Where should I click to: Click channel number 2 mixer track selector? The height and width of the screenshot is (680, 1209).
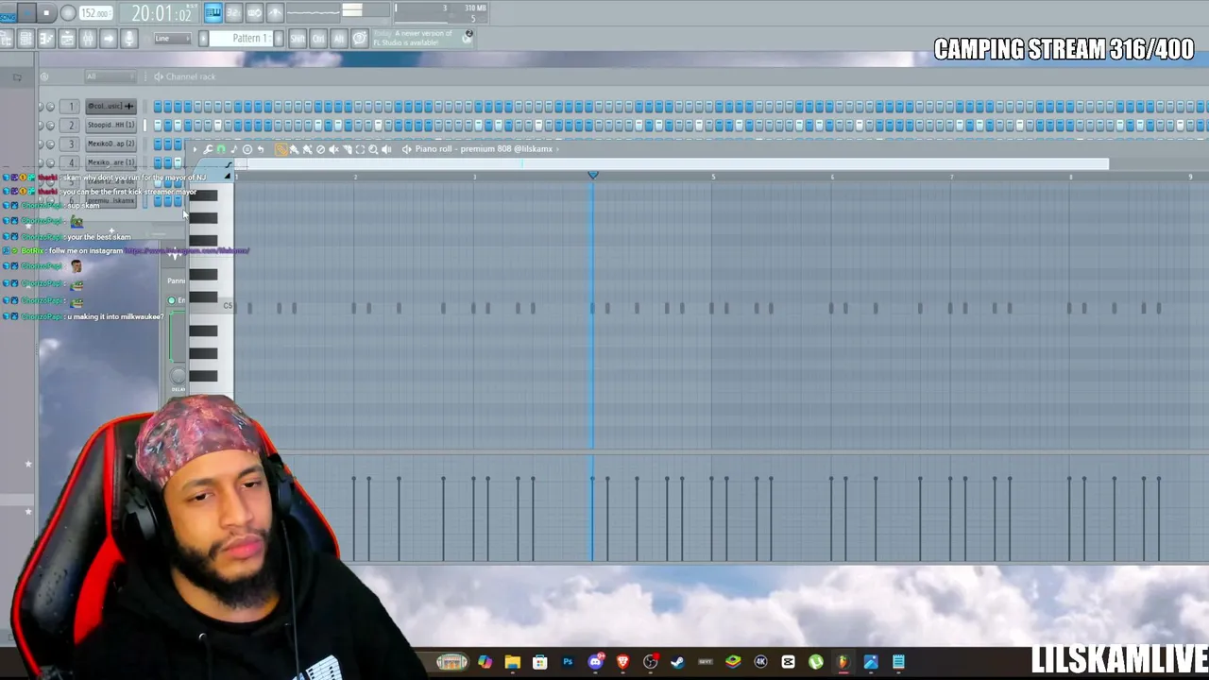(71, 125)
